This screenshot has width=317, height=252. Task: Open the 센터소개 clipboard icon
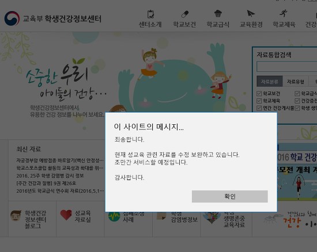[x=150, y=14]
